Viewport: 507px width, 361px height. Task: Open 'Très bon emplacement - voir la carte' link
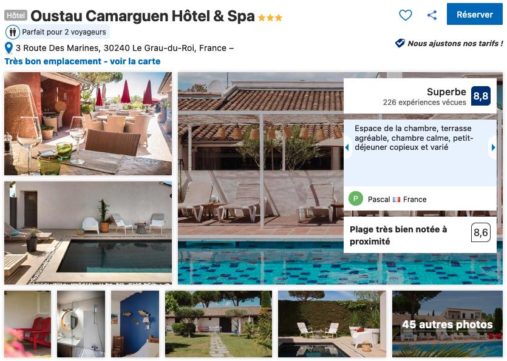click(83, 61)
